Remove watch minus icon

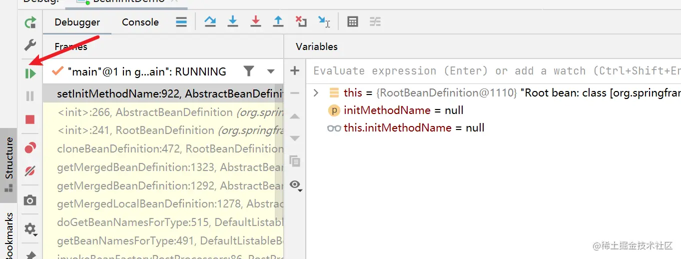[295, 93]
